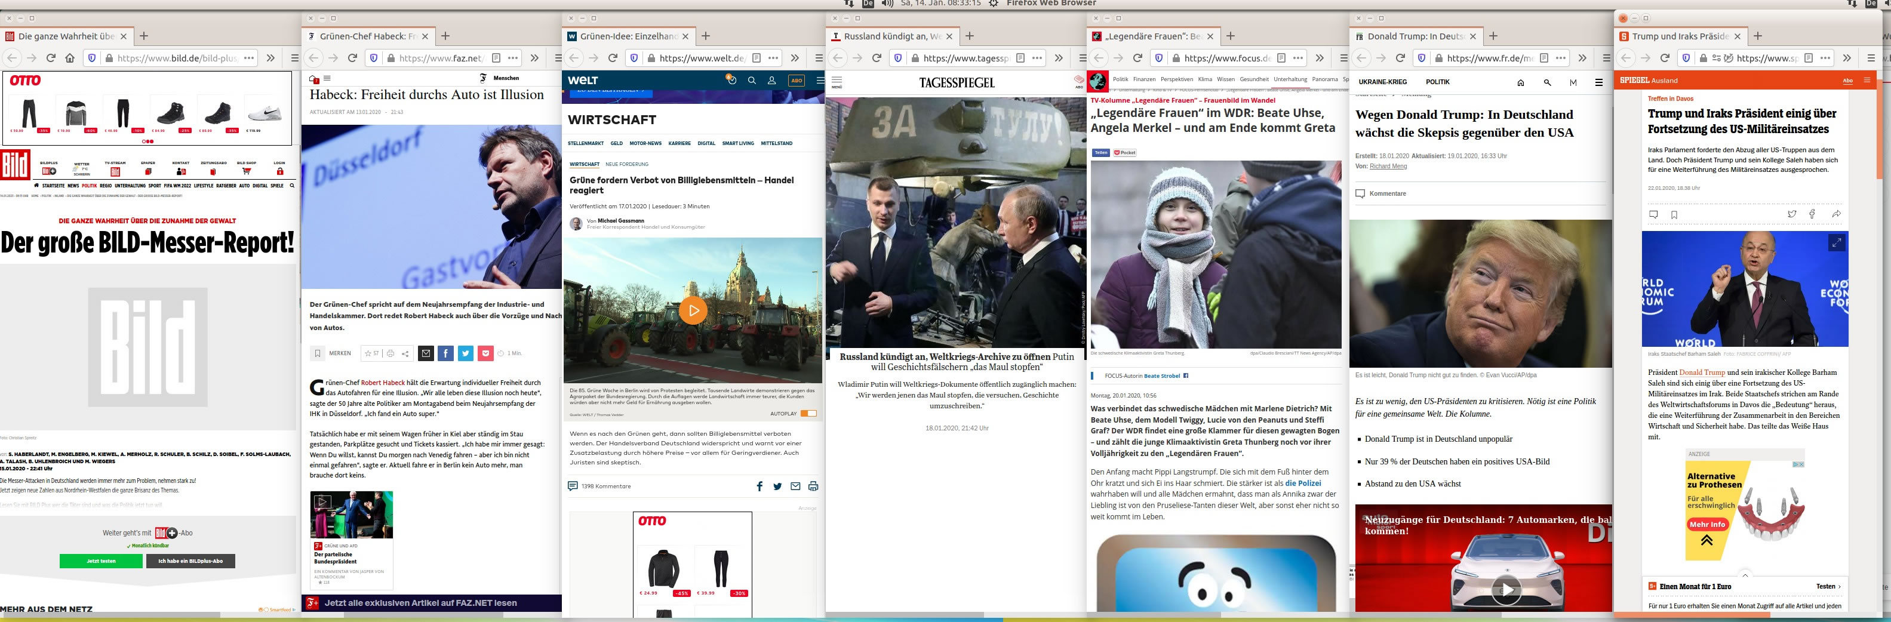Toggle reader view in FAZ address bar

pyautogui.click(x=496, y=58)
